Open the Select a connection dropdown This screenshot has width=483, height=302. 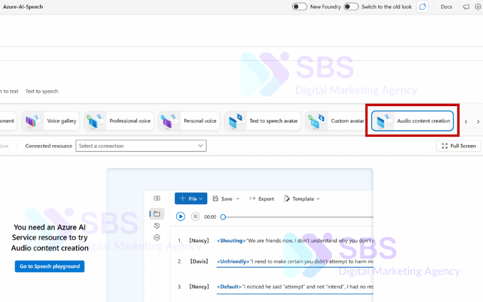(x=141, y=146)
